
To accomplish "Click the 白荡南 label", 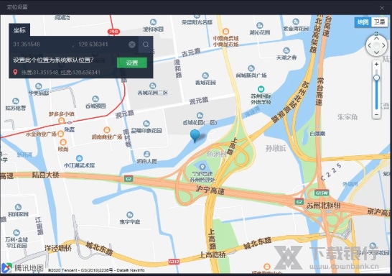I will [x=317, y=134].
